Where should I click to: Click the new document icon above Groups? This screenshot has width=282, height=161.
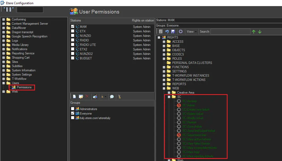click(74, 97)
